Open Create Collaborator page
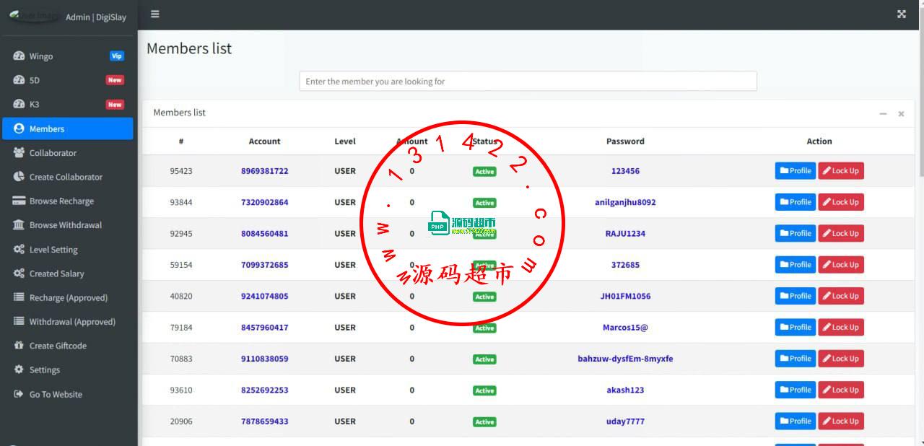This screenshot has height=446, width=924. [69, 177]
